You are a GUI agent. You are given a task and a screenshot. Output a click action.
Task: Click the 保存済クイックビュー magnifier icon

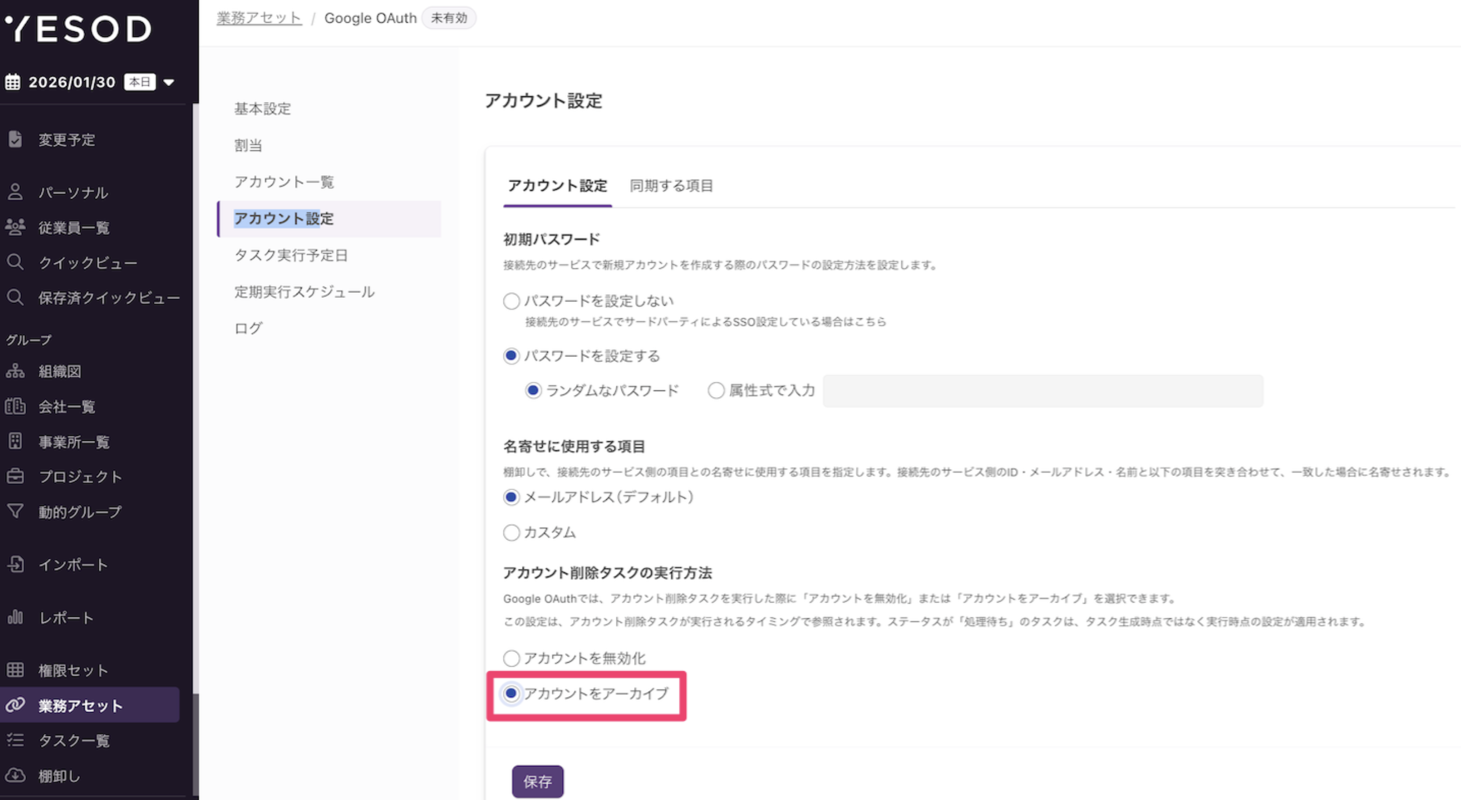15,297
